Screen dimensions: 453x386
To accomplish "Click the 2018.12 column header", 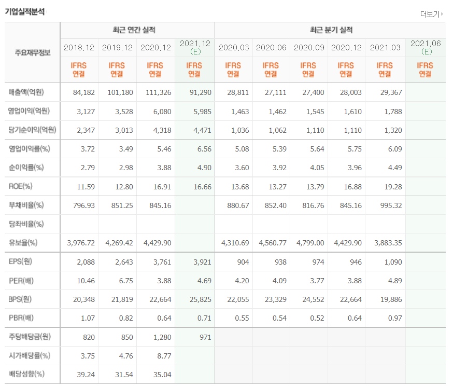I will 79,48.
